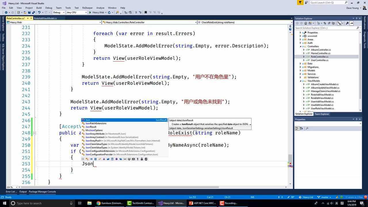The height and width of the screenshot is (207, 368).
Task: Click the Save file toolbar icon
Action: (29, 12)
